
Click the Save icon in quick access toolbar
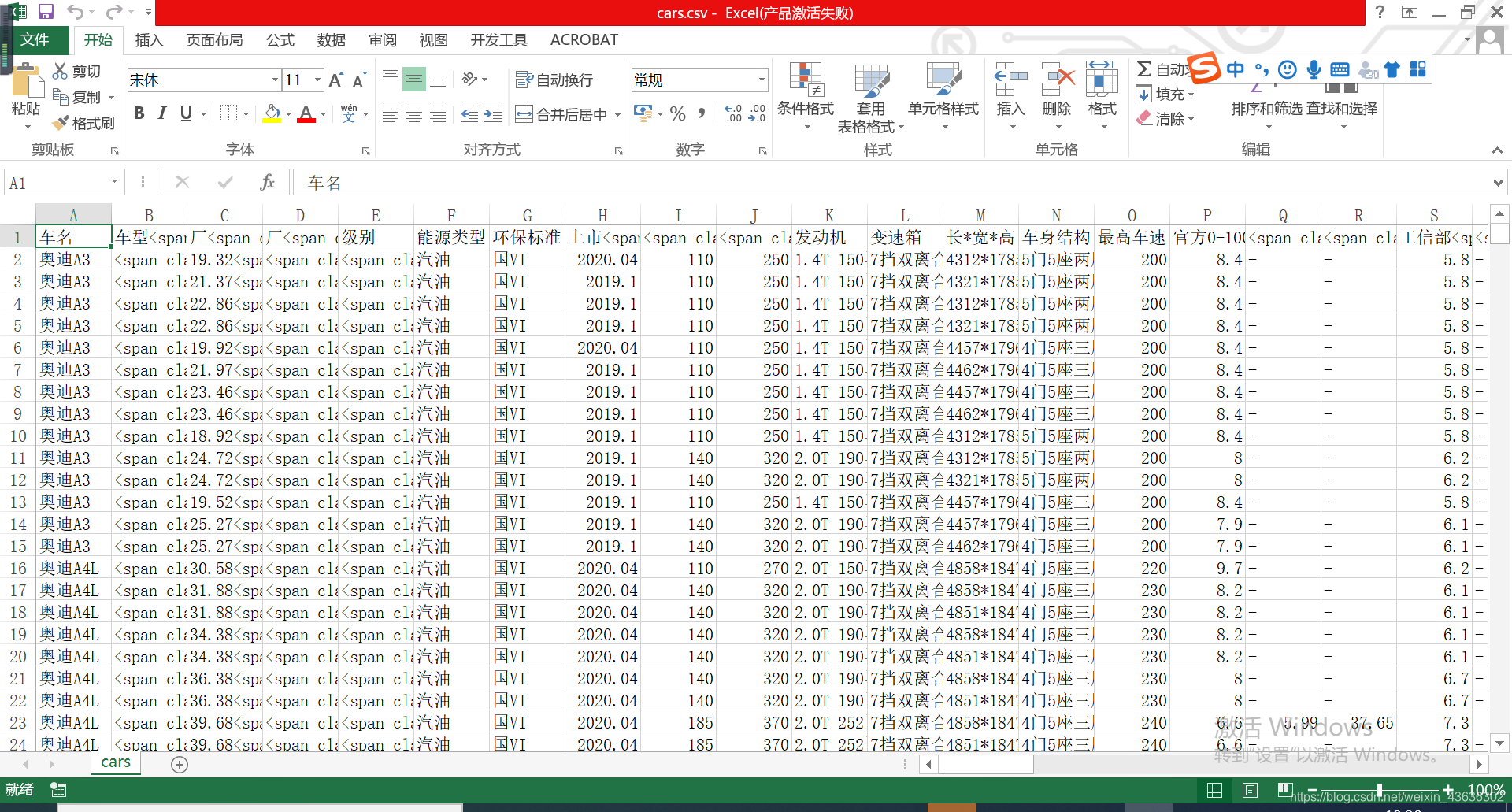coord(46,12)
